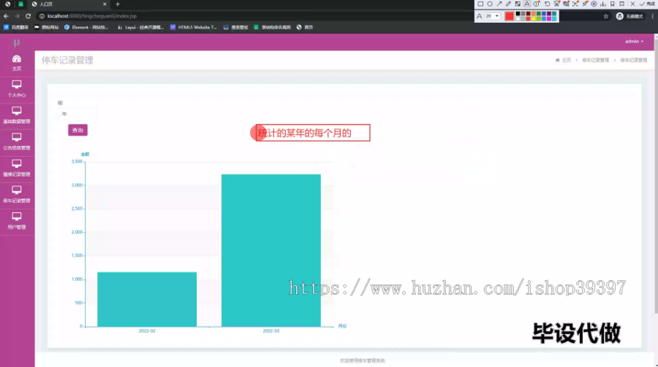Close the 入口页 tab

coord(105,4)
